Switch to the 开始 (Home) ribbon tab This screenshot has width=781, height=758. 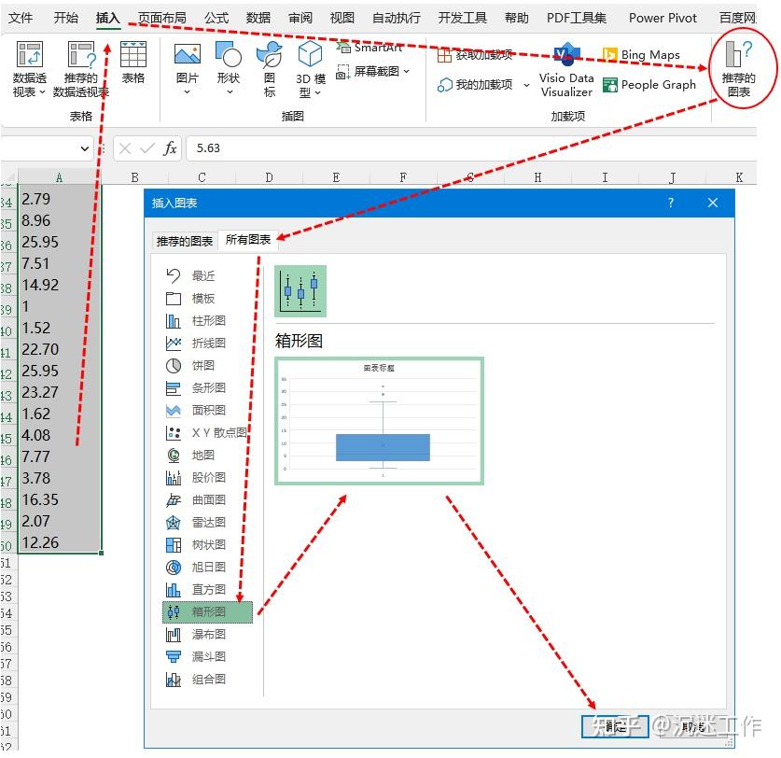point(65,18)
